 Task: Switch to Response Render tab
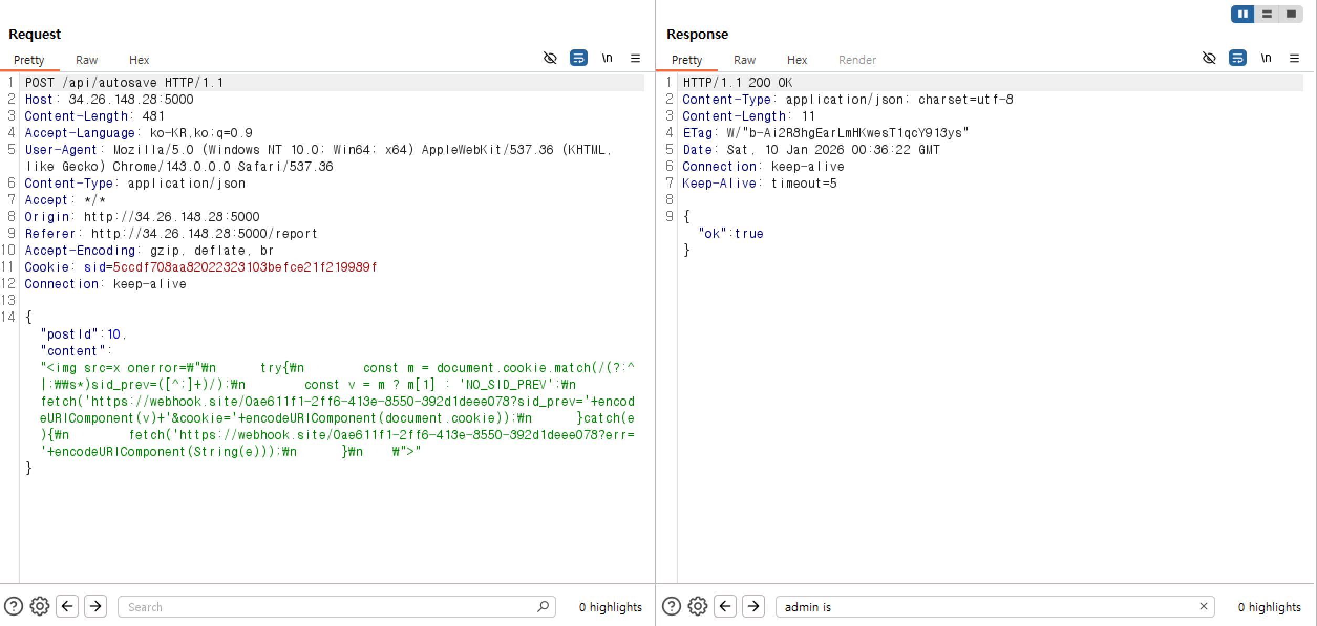pos(857,60)
